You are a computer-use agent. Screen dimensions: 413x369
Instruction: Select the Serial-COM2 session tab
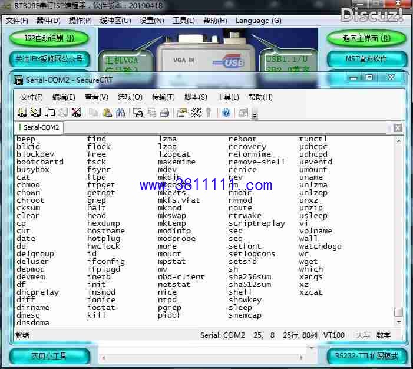pyautogui.click(x=39, y=127)
